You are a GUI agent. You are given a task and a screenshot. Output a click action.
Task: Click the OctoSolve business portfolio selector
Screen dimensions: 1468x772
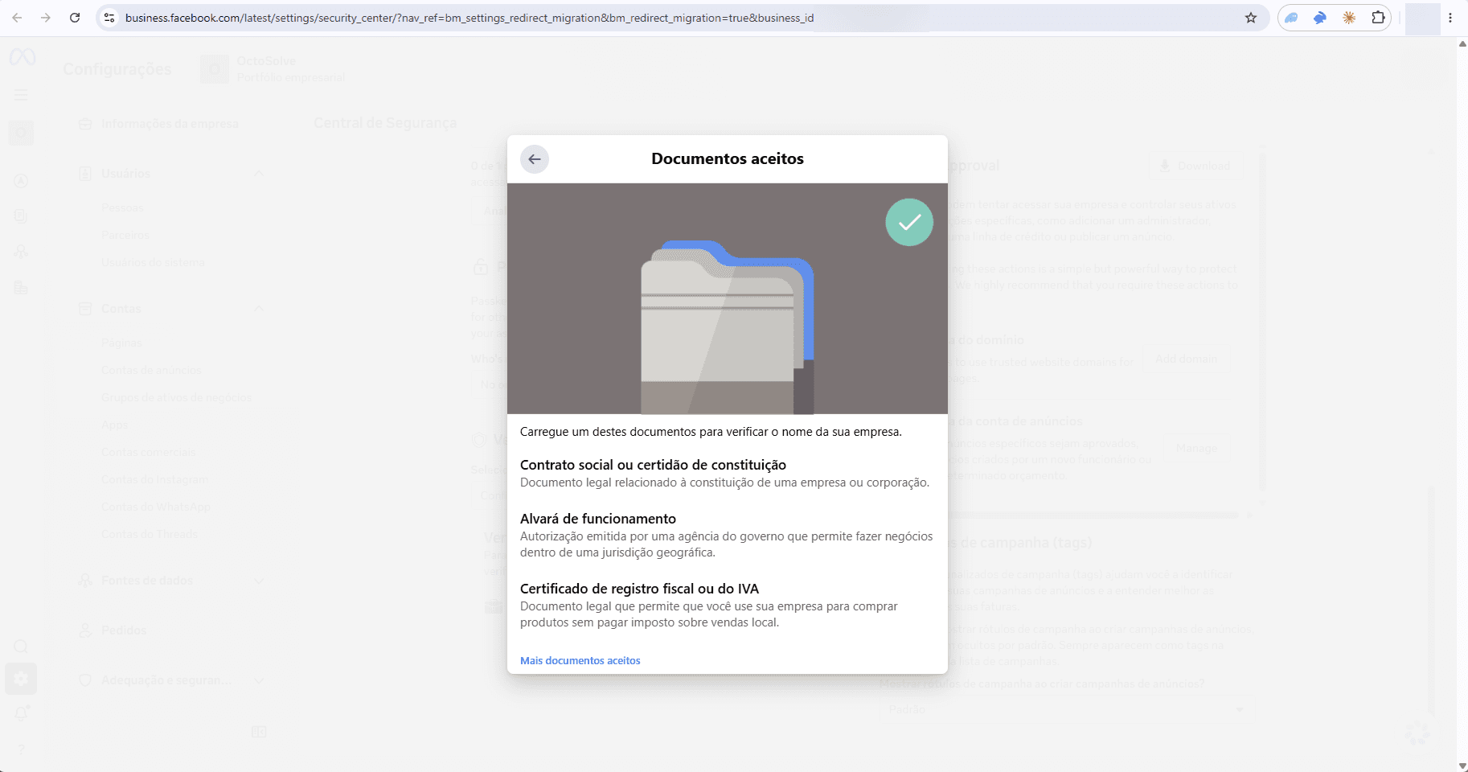tap(273, 69)
